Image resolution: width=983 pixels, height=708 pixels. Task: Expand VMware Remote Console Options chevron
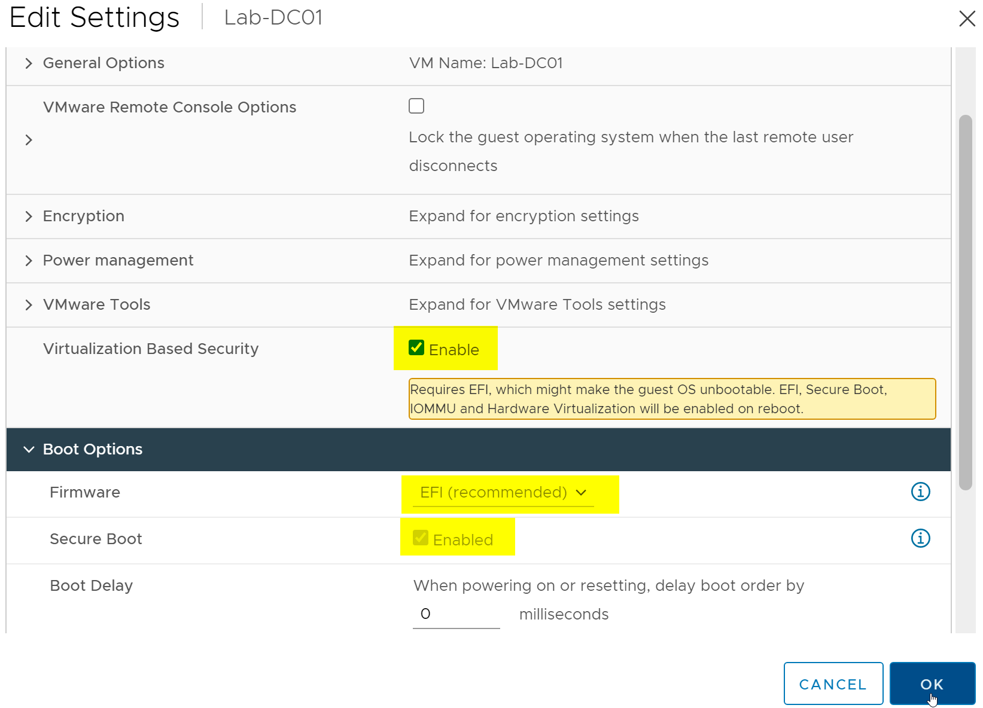click(29, 140)
